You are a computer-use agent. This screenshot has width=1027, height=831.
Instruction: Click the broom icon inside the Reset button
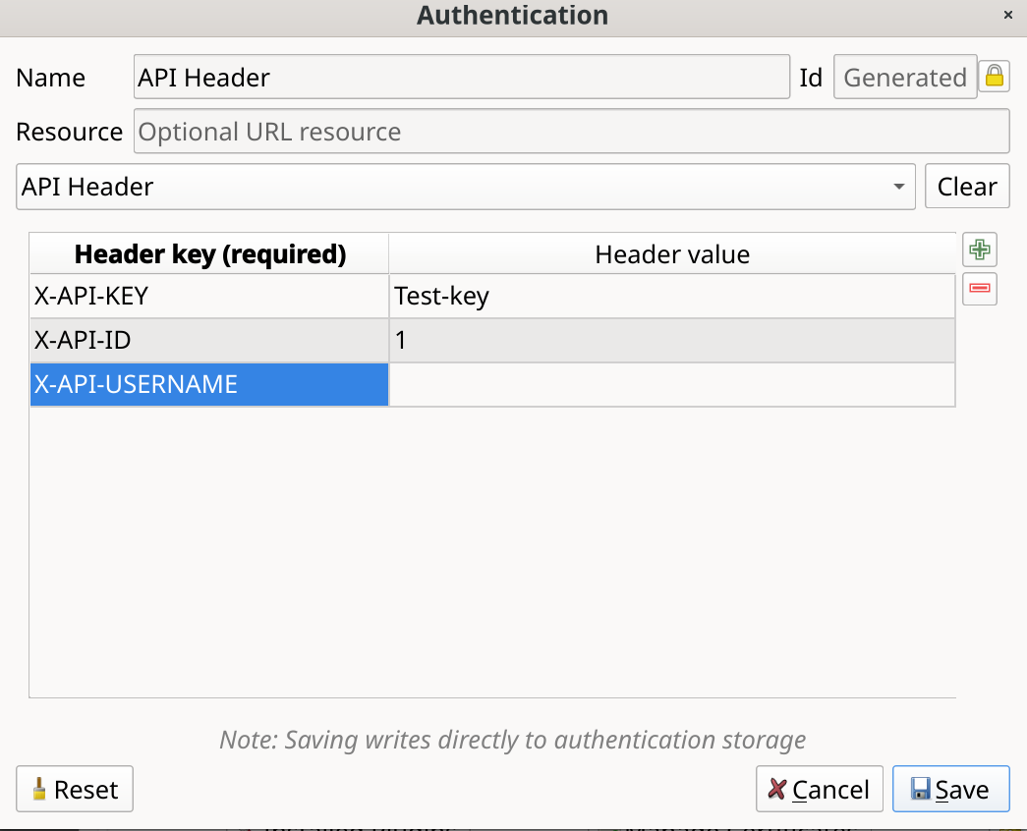pyautogui.click(x=39, y=789)
